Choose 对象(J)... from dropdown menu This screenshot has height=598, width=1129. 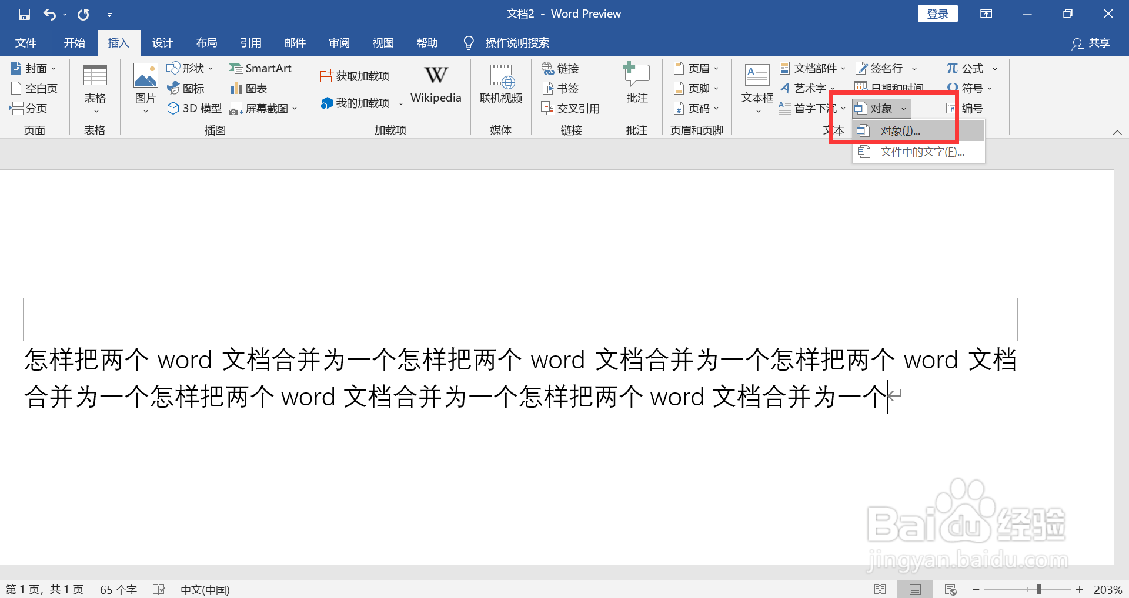(x=919, y=131)
